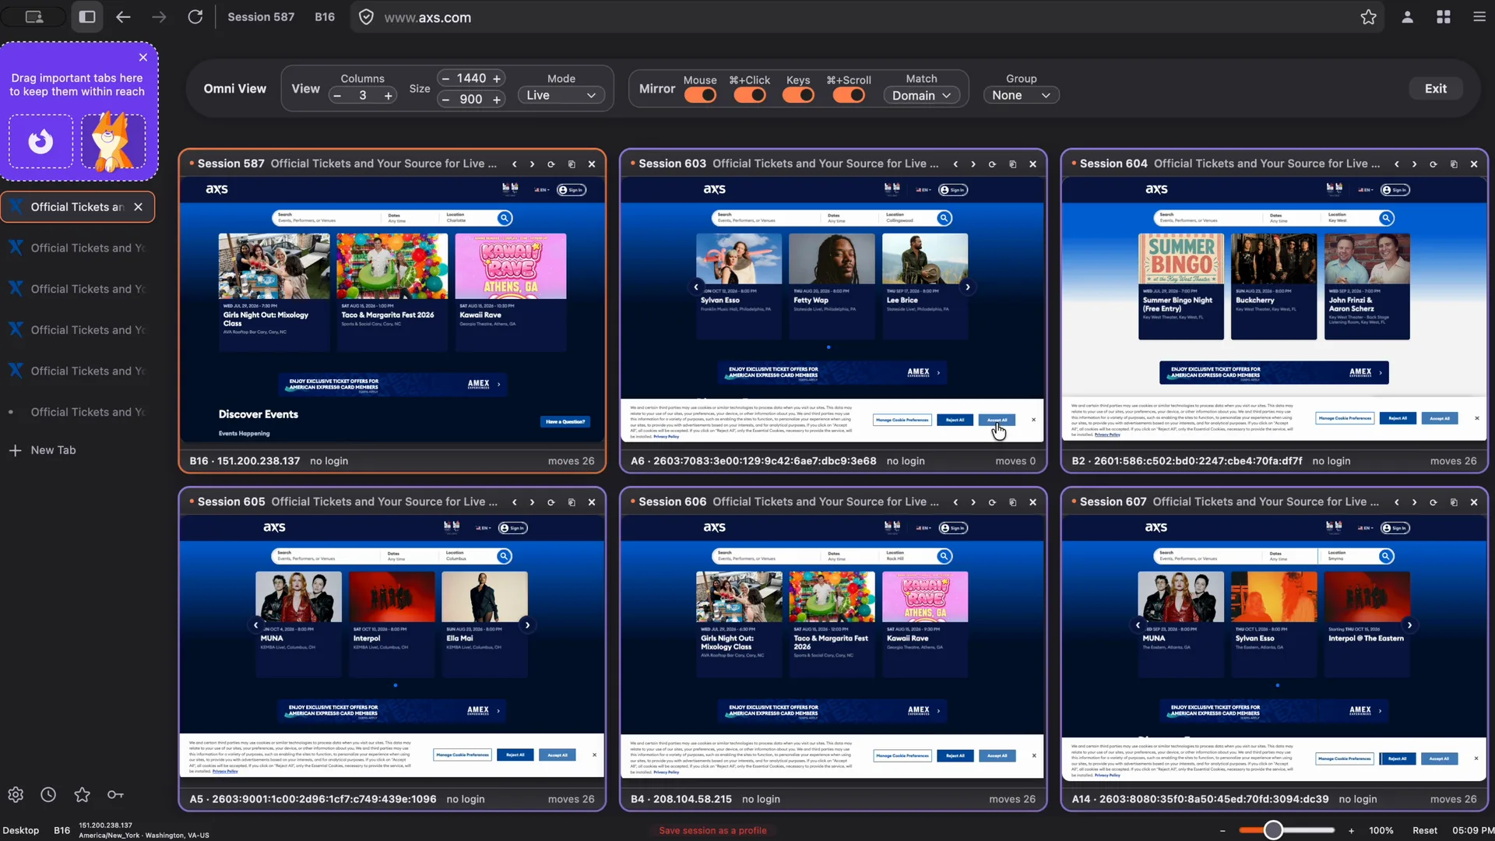Close the drag important tabs hint
Viewport: 1495px width, 841px height.
143,58
